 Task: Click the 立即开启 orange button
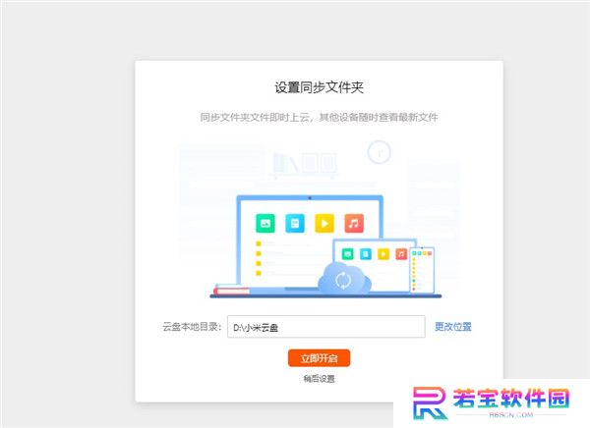319,357
